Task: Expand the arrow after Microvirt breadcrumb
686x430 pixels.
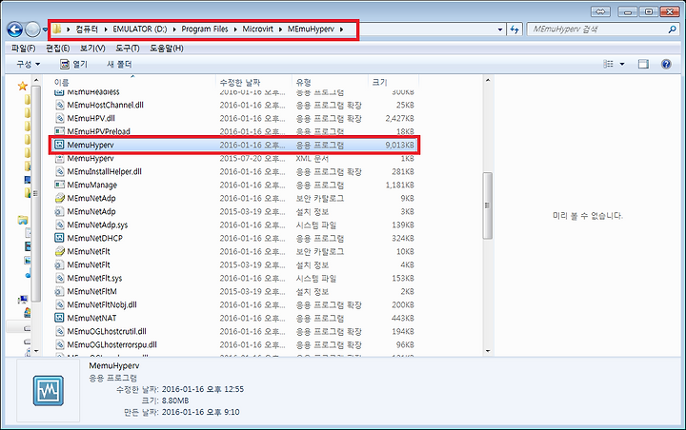Action: (280, 29)
